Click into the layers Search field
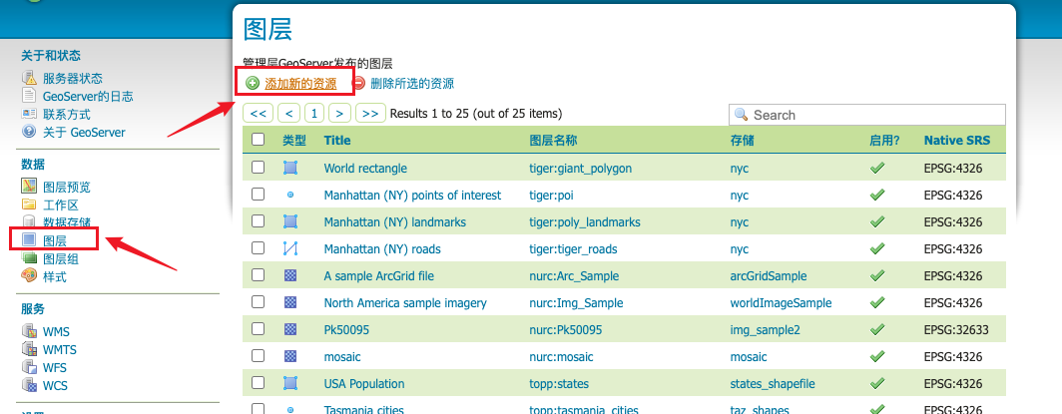1062x414 pixels. [867, 115]
